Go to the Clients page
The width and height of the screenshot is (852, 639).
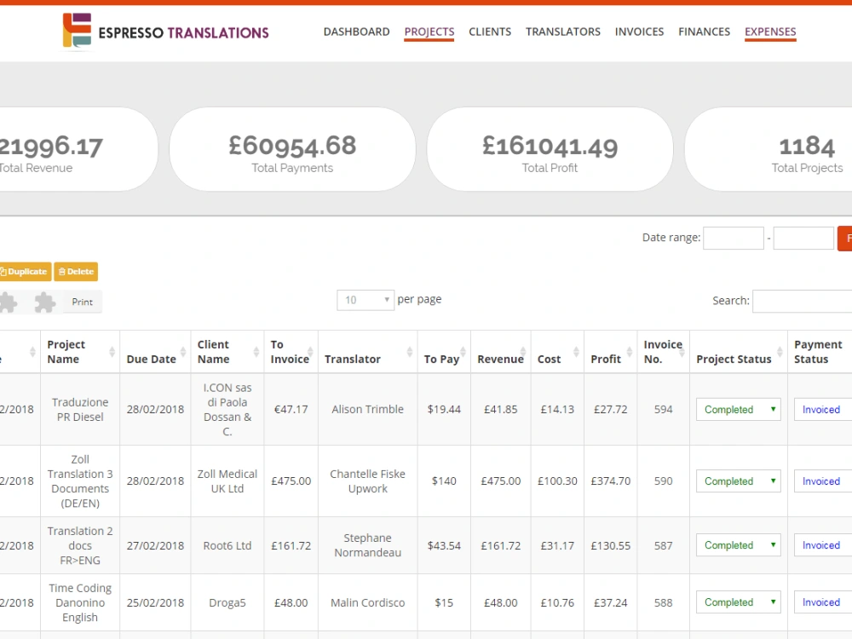pyautogui.click(x=490, y=32)
